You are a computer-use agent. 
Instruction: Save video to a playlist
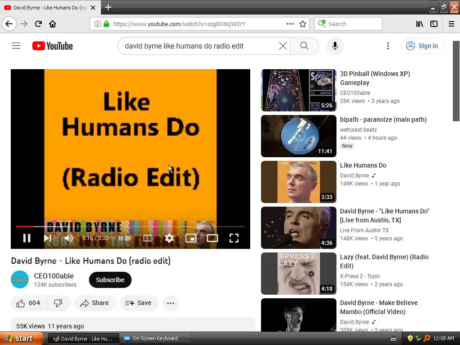(138, 303)
